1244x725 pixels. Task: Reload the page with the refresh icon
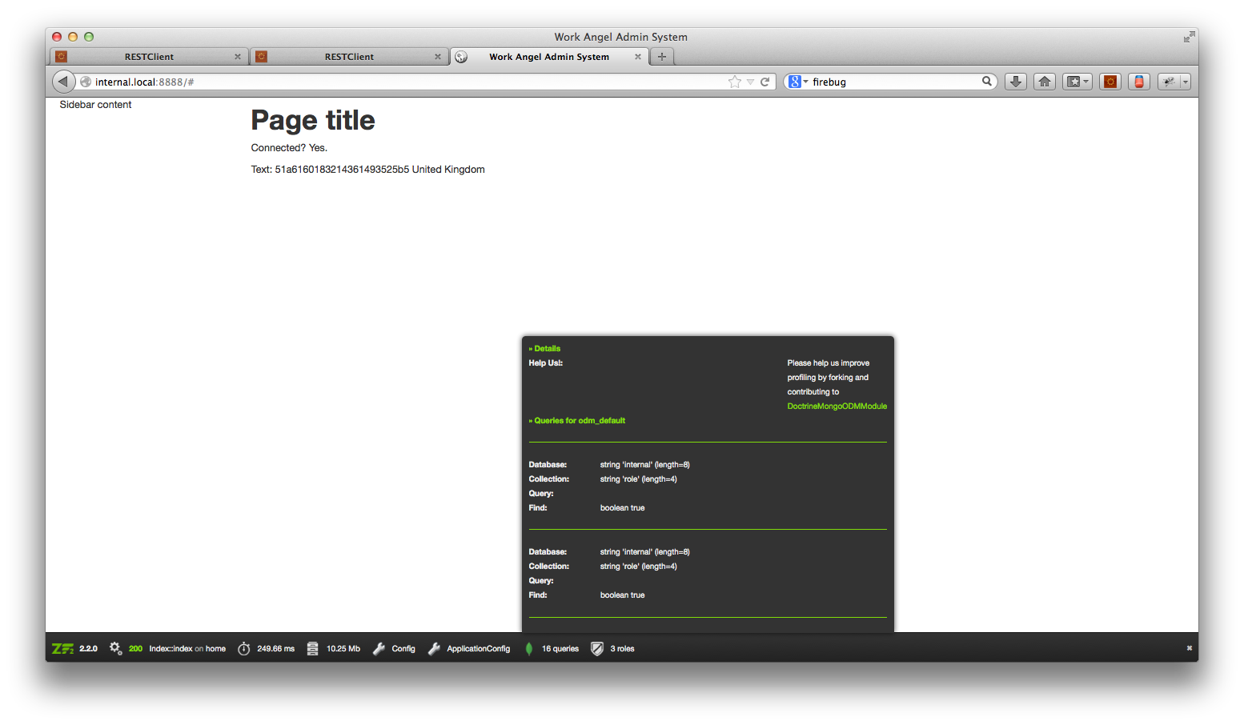pyautogui.click(x=764, y=82)
